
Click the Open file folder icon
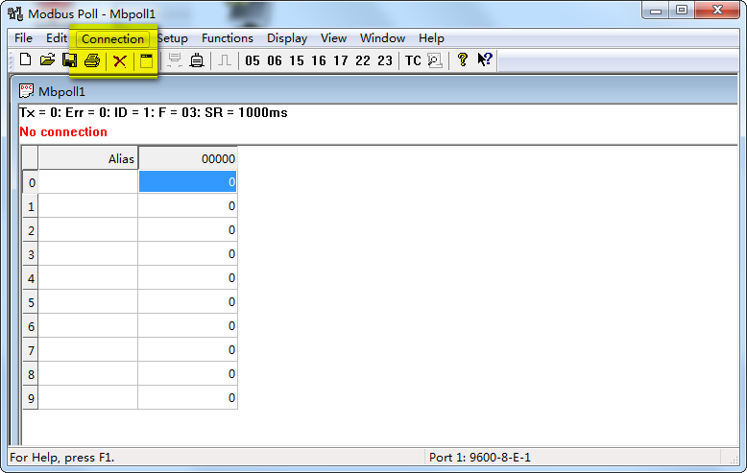coord(47,60)
